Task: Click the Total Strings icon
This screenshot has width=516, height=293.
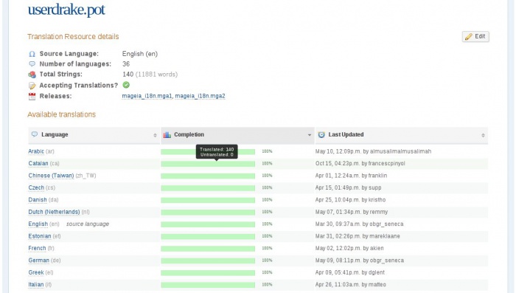Action: click(x=32, y=75)
